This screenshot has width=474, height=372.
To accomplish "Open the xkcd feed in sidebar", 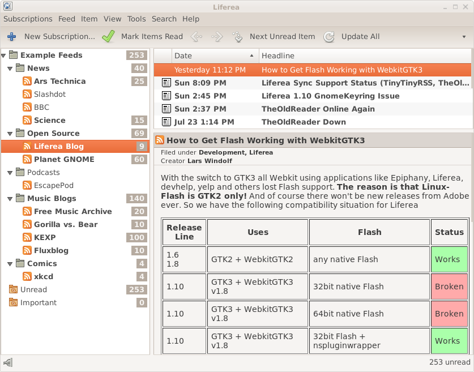I will (x=44, y=276).
